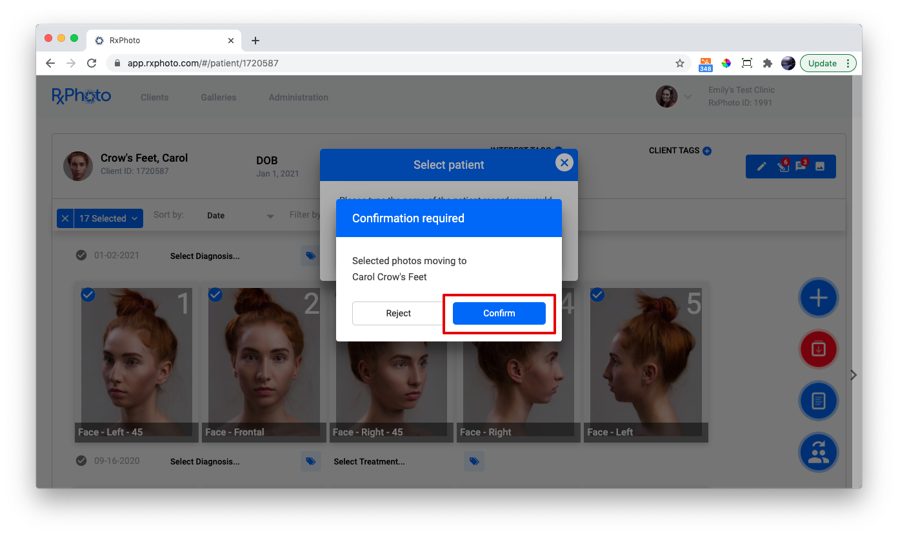Screen dimensions: 898x536
Task: Expand the 17 Selected dropdown
Action: point(108,218)
